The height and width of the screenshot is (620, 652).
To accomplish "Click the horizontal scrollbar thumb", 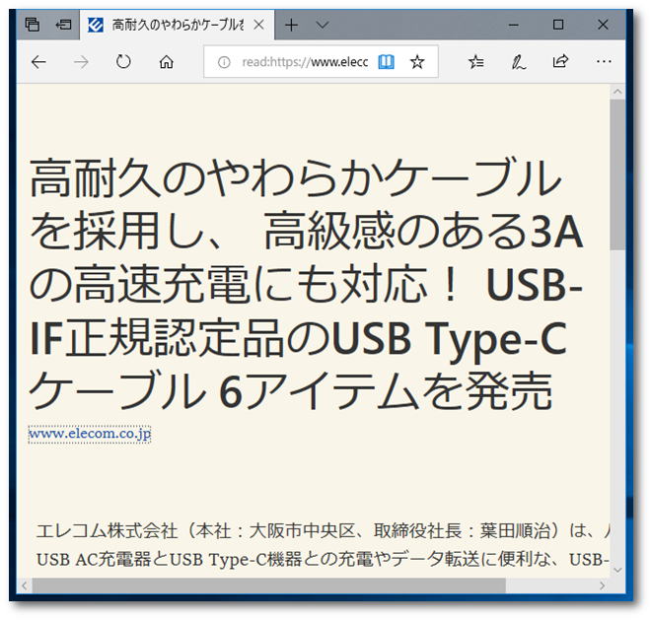I will [x=269, y=586].
